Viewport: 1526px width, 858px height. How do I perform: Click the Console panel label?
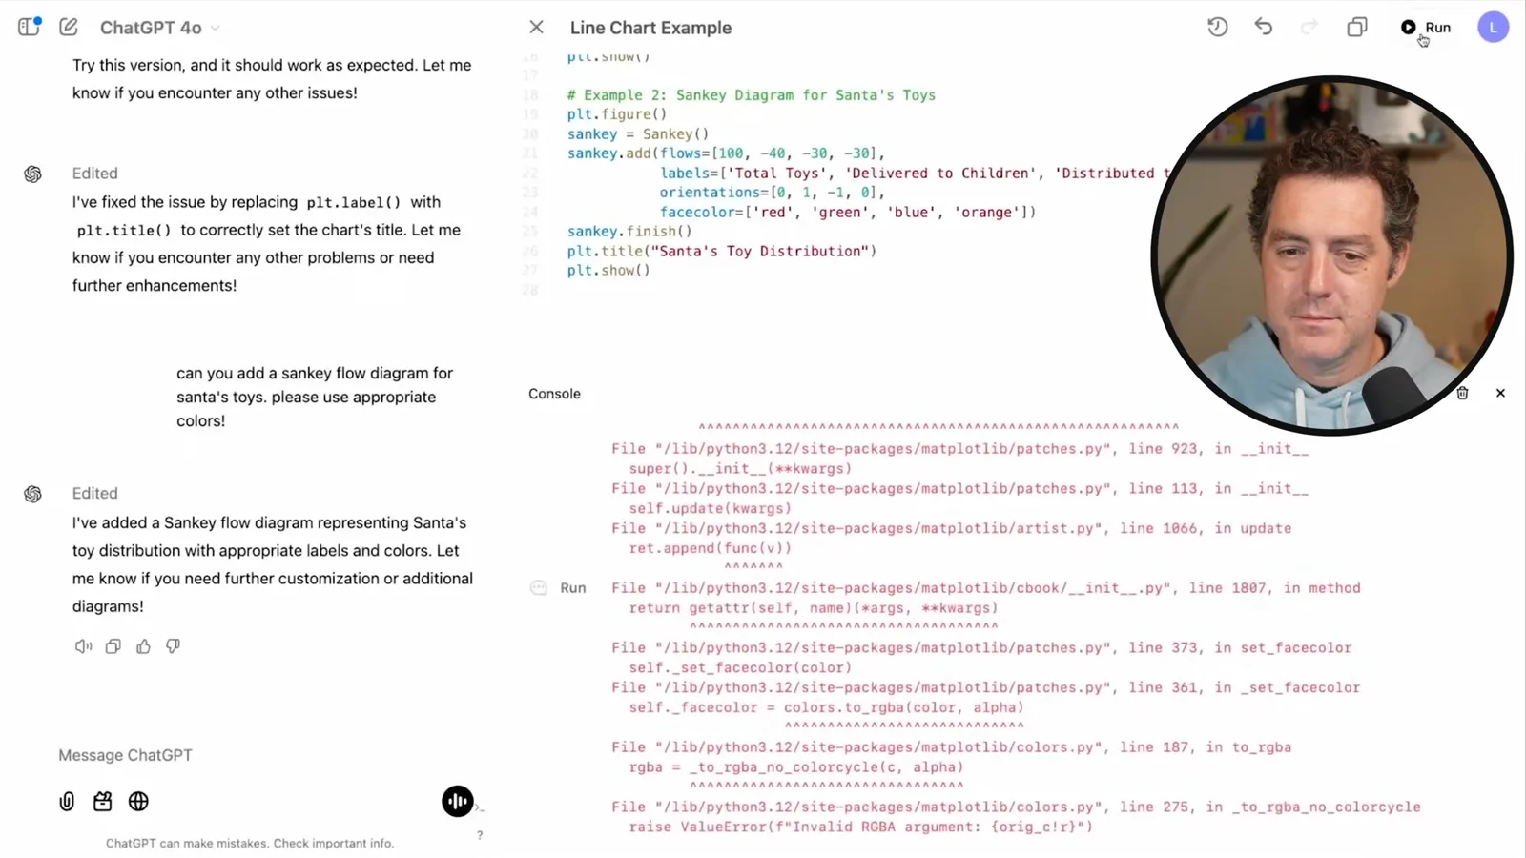(554, 394)
